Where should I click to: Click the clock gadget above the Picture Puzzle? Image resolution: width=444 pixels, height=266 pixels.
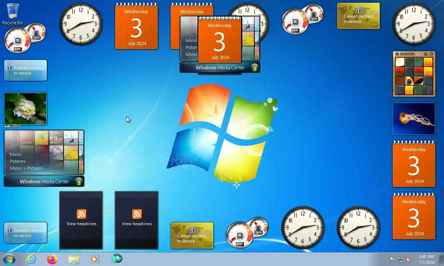[x=414, y=24]
